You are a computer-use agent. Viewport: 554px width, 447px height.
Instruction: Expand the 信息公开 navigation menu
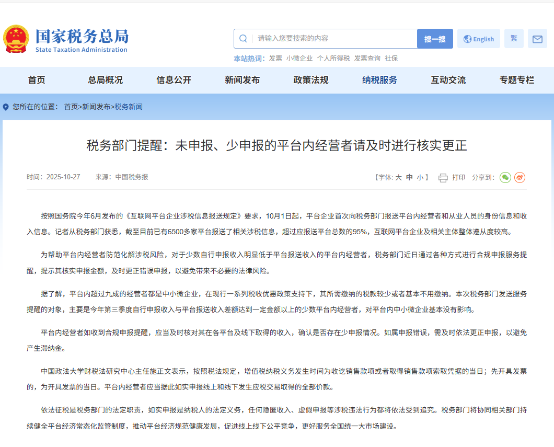(174, 80)
